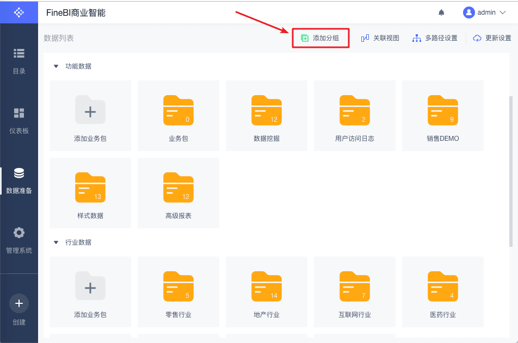
Task: Click the 数据列表 heading text
Action: point(59,38)
